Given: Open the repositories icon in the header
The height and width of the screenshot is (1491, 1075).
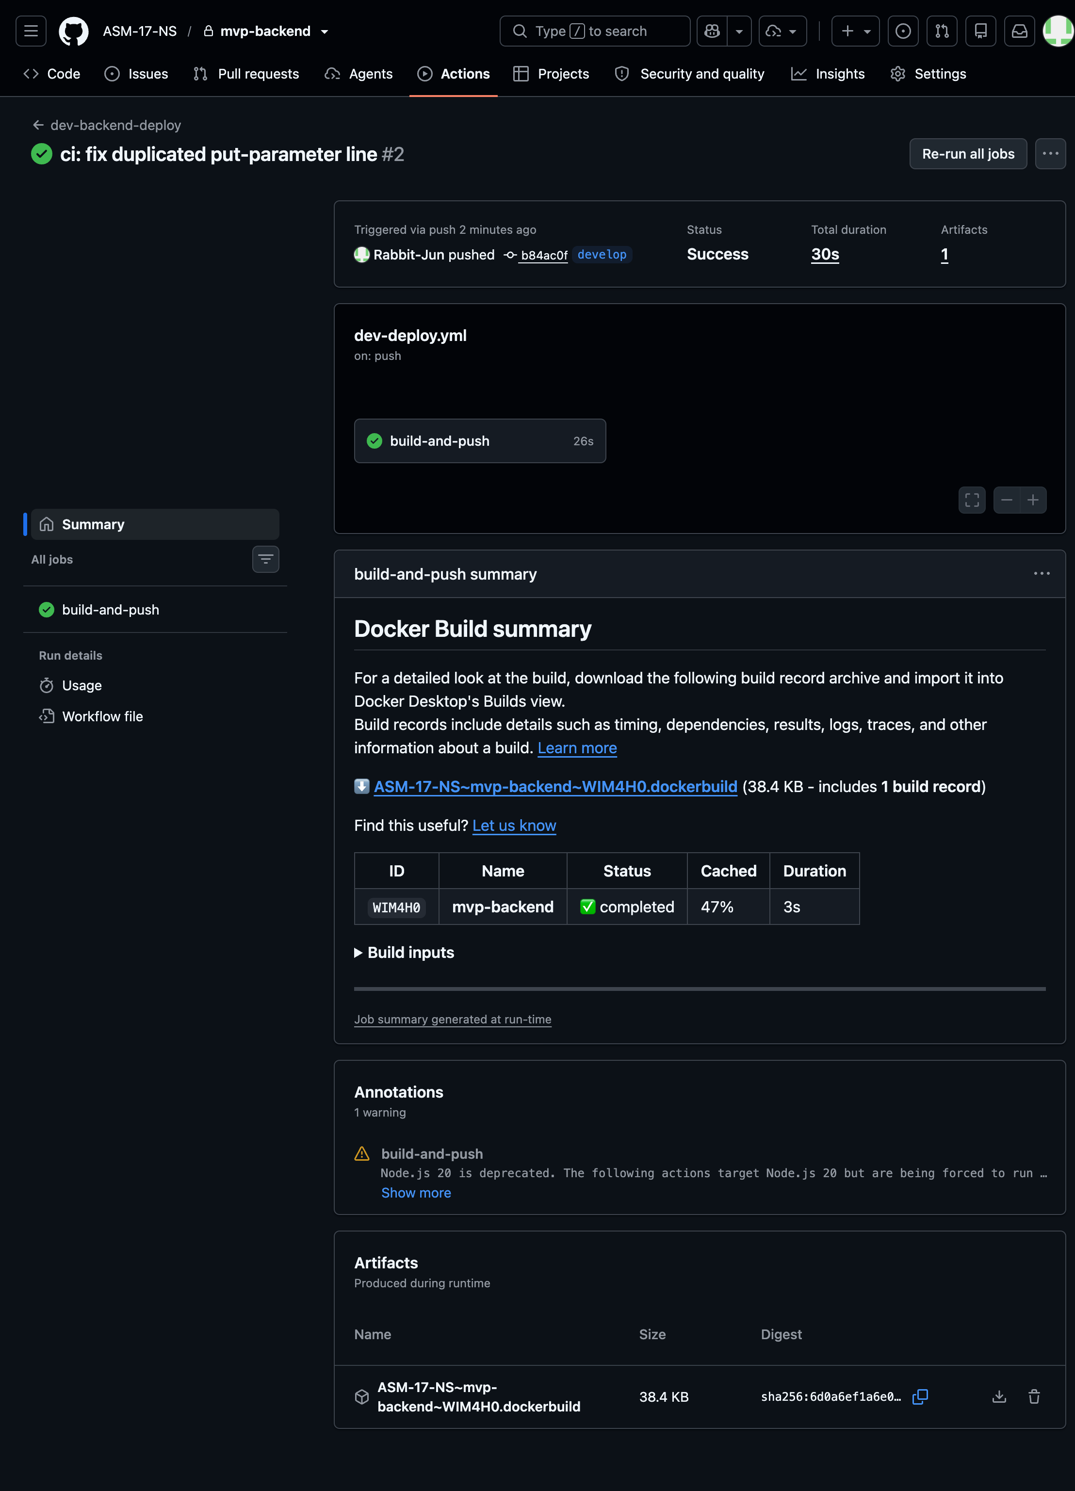Looking at the screenshot, I should 980,31.
